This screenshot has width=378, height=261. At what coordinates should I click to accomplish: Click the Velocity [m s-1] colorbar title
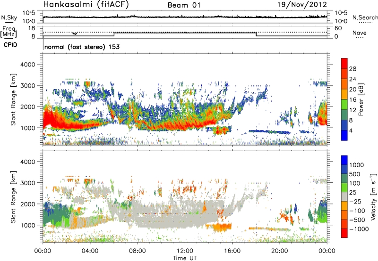coord(373,196)
